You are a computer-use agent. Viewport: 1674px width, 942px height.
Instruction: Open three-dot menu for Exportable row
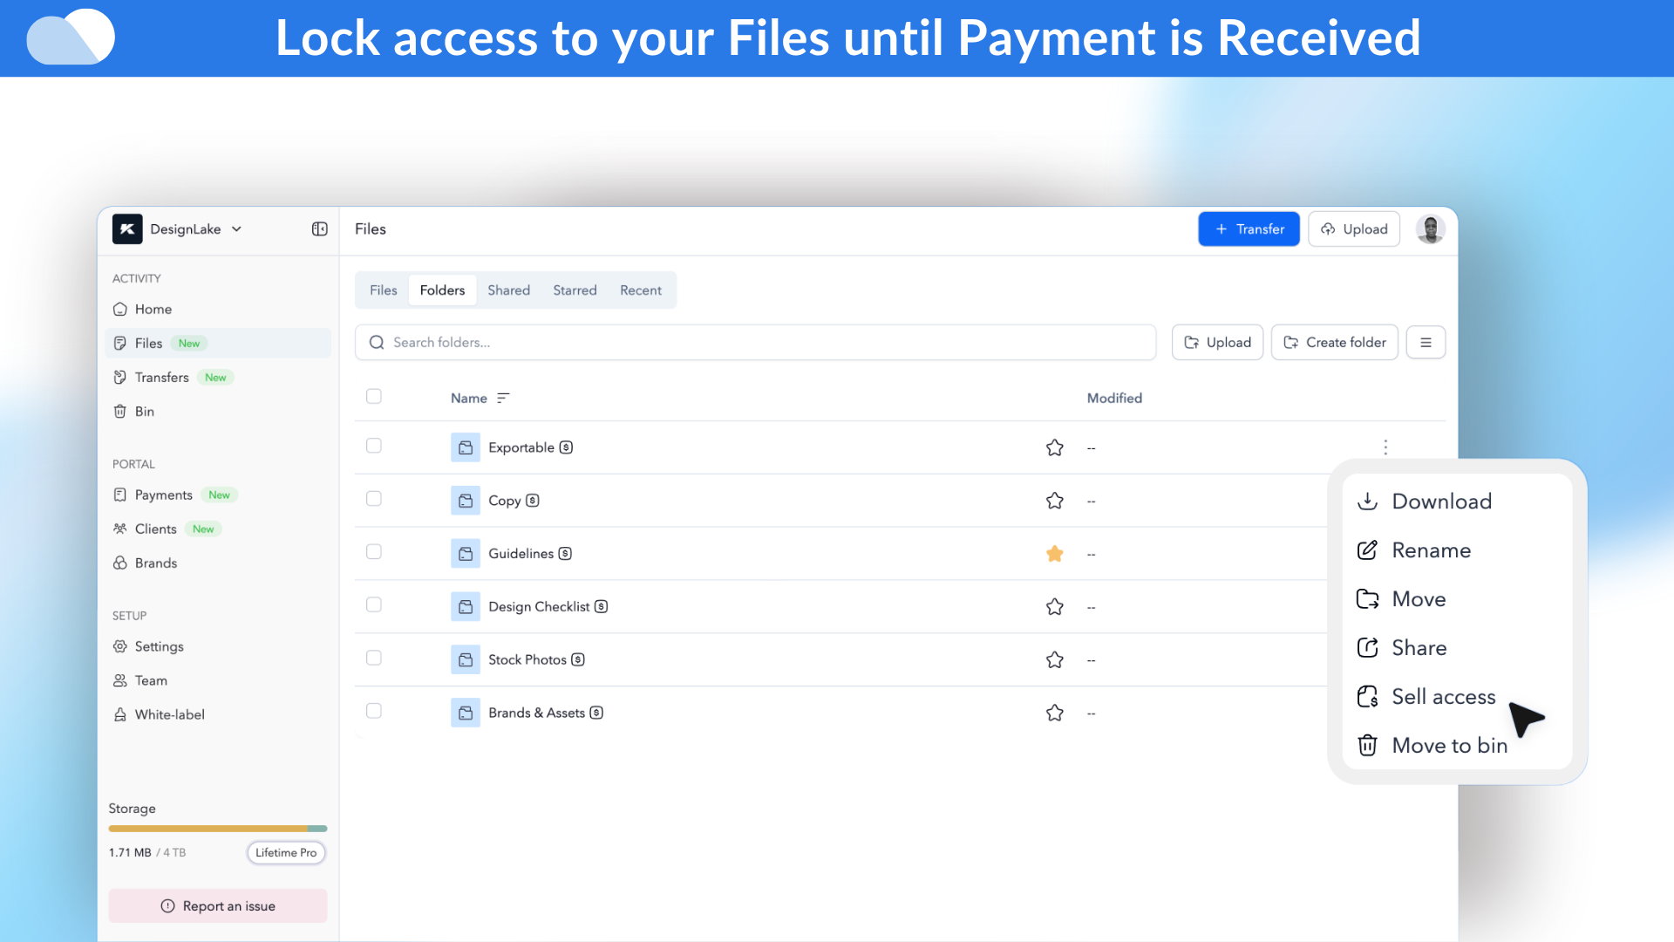[x=1385, y=447]
